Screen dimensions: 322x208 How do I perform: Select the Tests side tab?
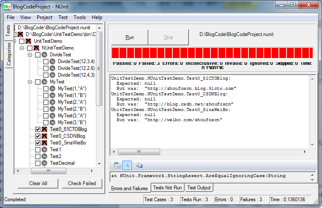click(x=8, y=31)
